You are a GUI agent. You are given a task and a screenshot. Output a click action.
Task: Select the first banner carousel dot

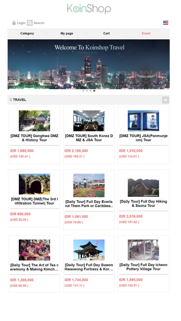pyautogui.click(x=83, y=91)
